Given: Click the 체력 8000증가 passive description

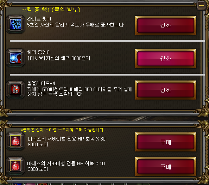Looking at the screenshot, I should (x=59, y=58).
